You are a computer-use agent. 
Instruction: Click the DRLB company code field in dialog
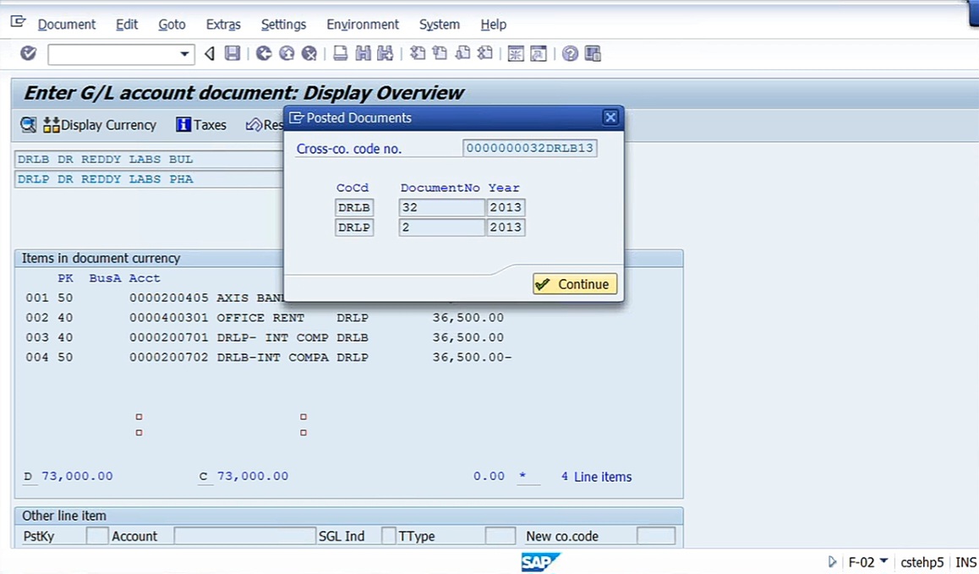[x=354, y=207]
